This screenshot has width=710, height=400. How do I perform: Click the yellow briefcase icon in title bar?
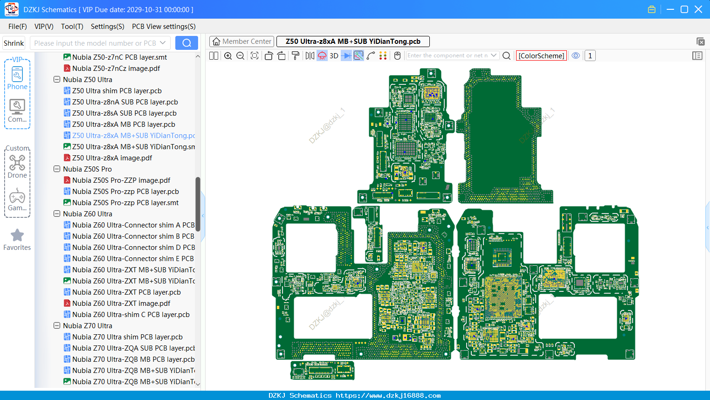click(x=652, y=9)
